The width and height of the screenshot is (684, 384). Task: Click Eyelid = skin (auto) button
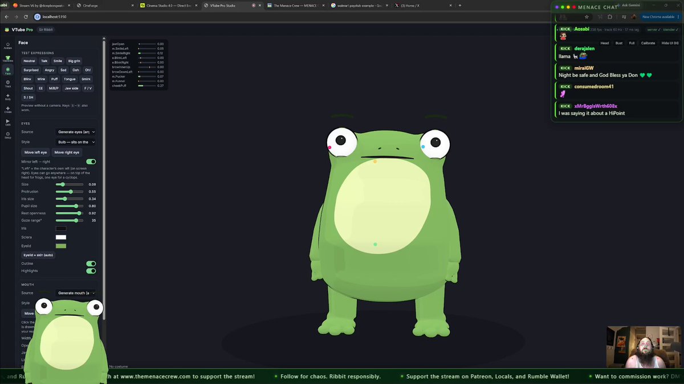tap(38, 255)
